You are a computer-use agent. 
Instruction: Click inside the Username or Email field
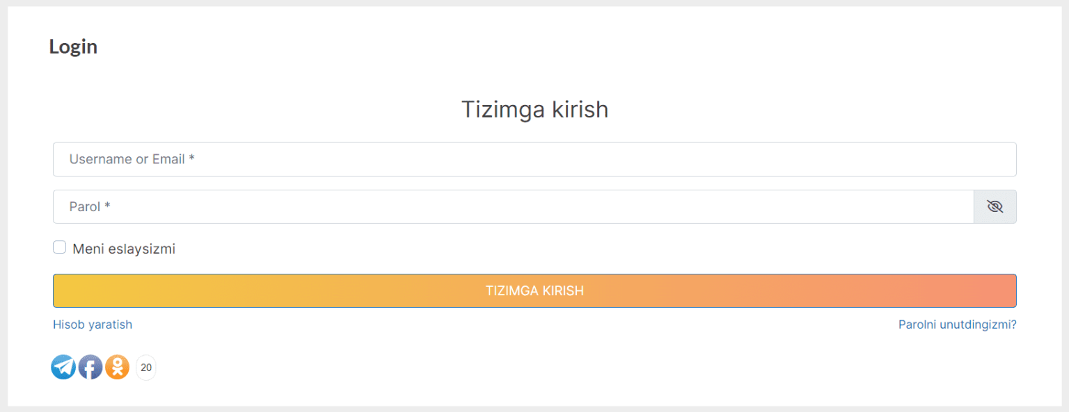point(534,159)
